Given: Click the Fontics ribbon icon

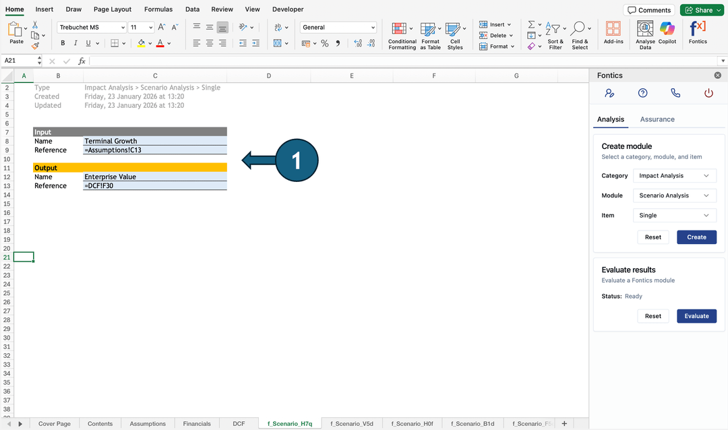Looking at the screenshot, I should point(698,32).
